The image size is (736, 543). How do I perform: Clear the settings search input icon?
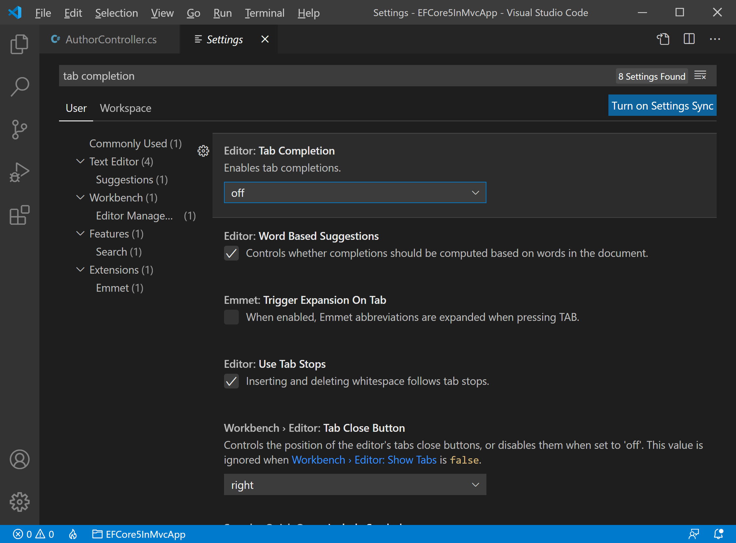pyautogui.click(x=700, y=75)
